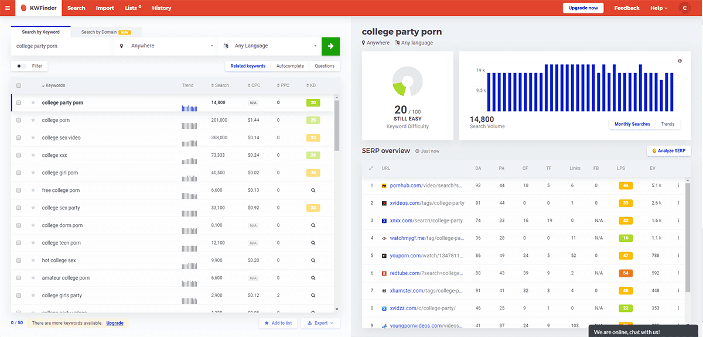
Task: Click the 'Analyze SERP' button
Action: pyautogui.click(x=669, y=151)
